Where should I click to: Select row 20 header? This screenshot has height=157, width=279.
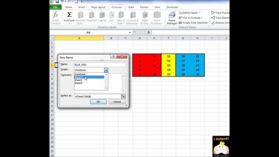[52, 129]
